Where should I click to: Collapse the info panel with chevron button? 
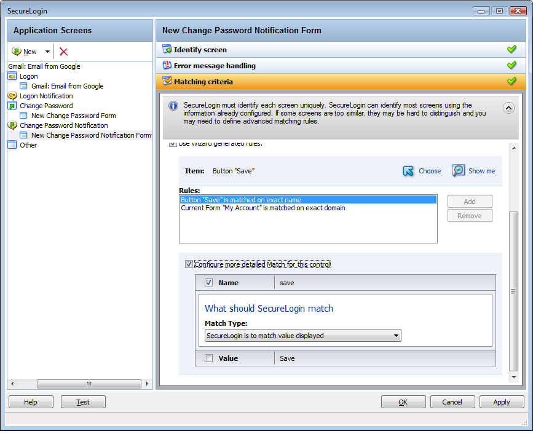point(508,108)
